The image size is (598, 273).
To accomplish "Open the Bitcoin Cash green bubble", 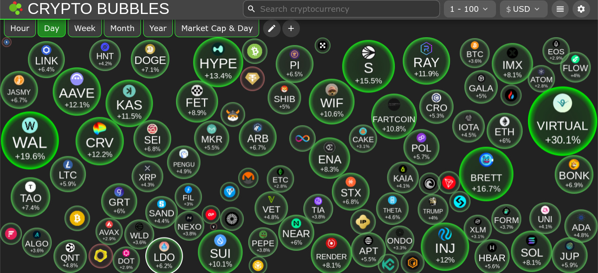I will (x=254, y=51).
